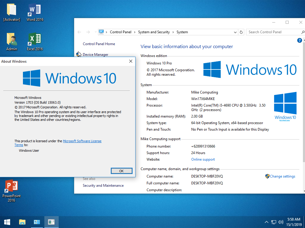Open Security and Maintenance in the sidebar
Viewport: 305px width, 228px height.
[x=103, y=185]
